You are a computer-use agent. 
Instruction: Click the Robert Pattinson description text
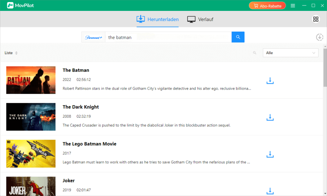[x=157, y=89]
